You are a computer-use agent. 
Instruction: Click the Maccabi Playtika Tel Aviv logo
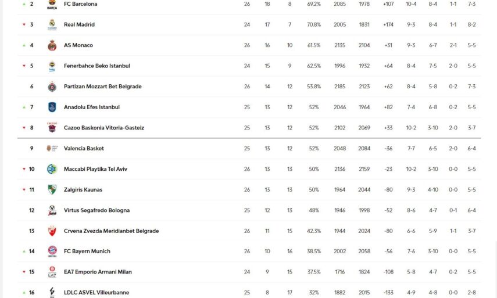point(52,169)
